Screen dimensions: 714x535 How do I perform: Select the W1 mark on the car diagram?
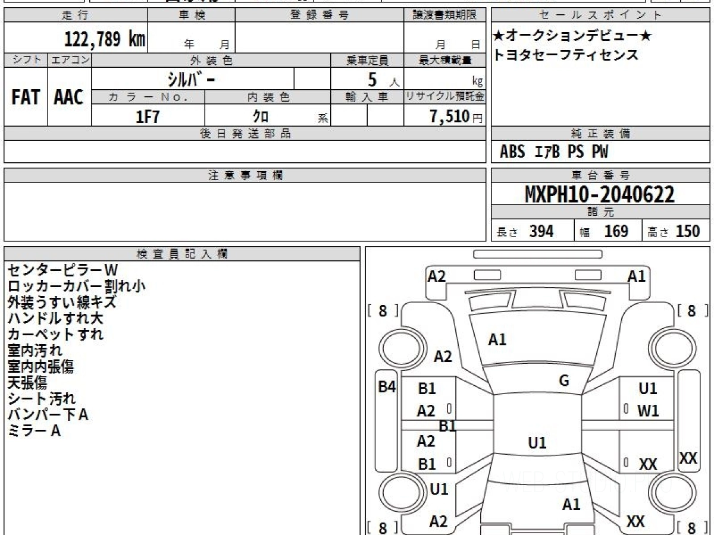point(648,411)
